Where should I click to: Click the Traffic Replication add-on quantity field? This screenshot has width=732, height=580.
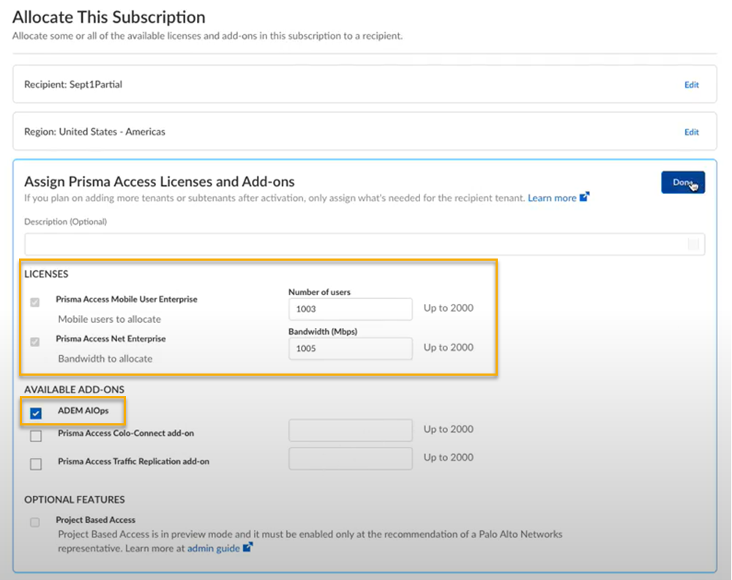click(x=351, y=458)
